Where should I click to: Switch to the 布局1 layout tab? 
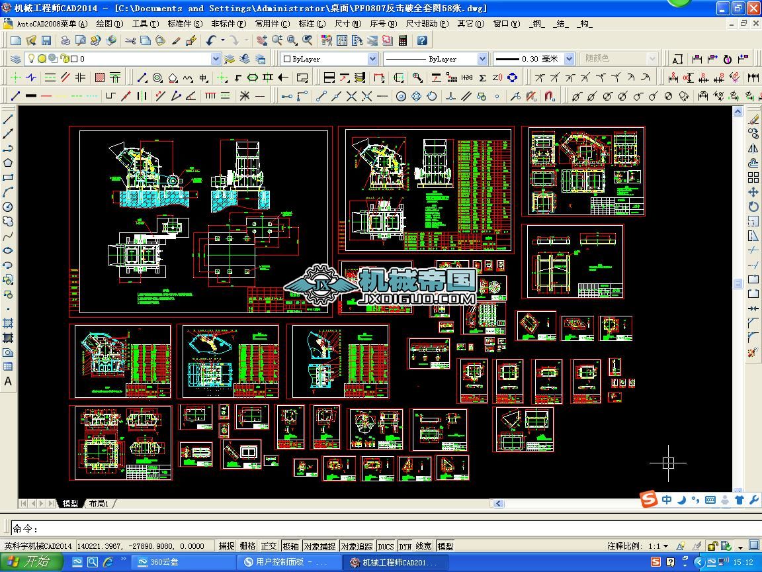(99, 503)
